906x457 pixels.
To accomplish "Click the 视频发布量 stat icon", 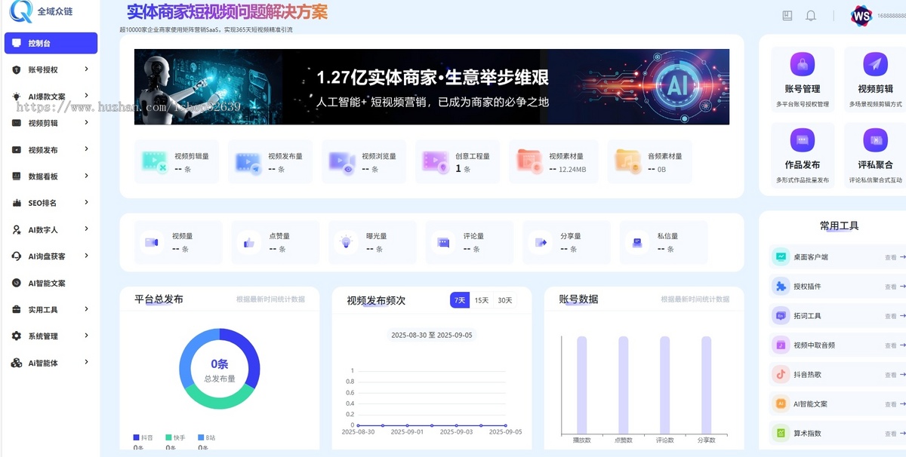I will (248, 161).
